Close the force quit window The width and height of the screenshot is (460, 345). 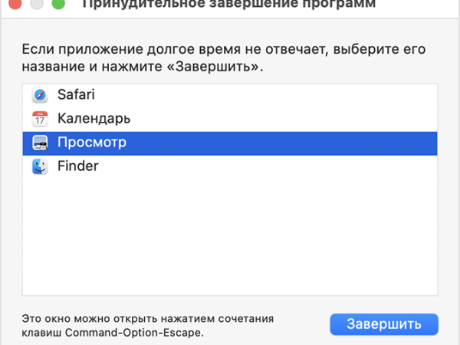pos(13,5)
